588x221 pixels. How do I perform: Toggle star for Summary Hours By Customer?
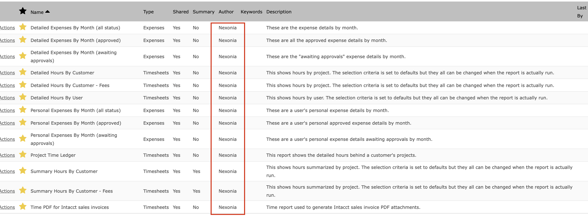23,171
